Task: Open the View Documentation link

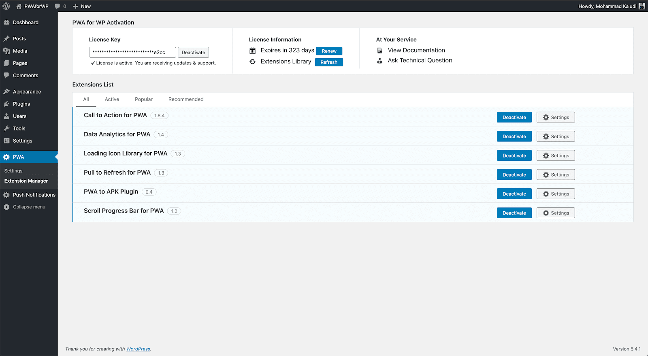Action: click(416, 50)
